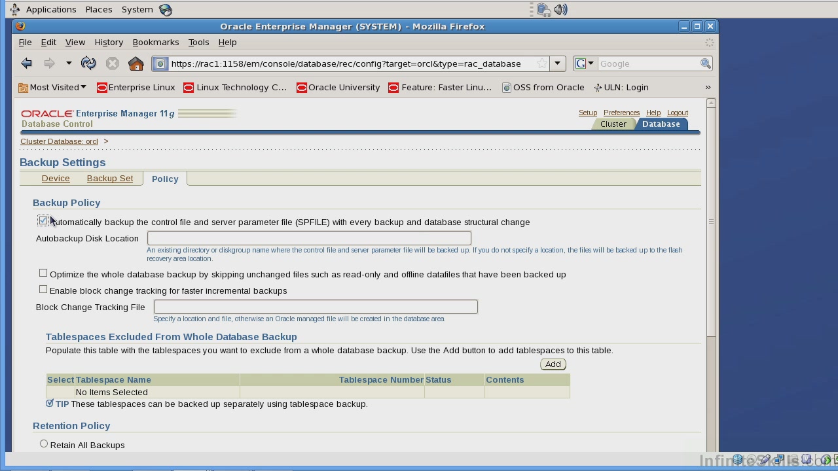The image size is (838, 471).
Task: Go to the browser Home page
Action: tap(136, 63)
